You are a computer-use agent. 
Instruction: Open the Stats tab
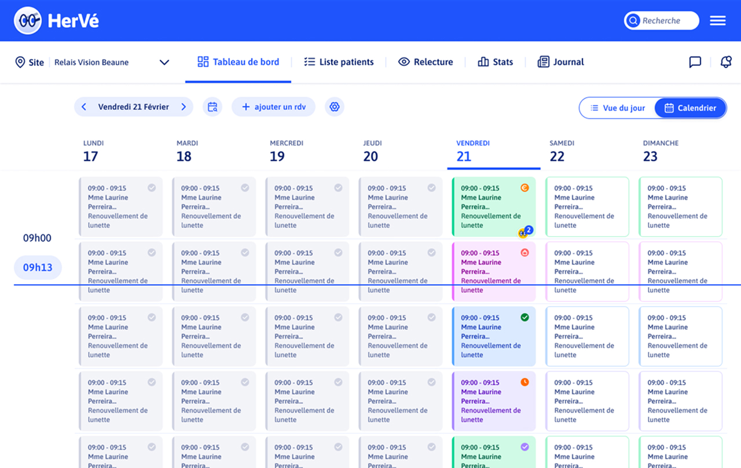[496, 62]
